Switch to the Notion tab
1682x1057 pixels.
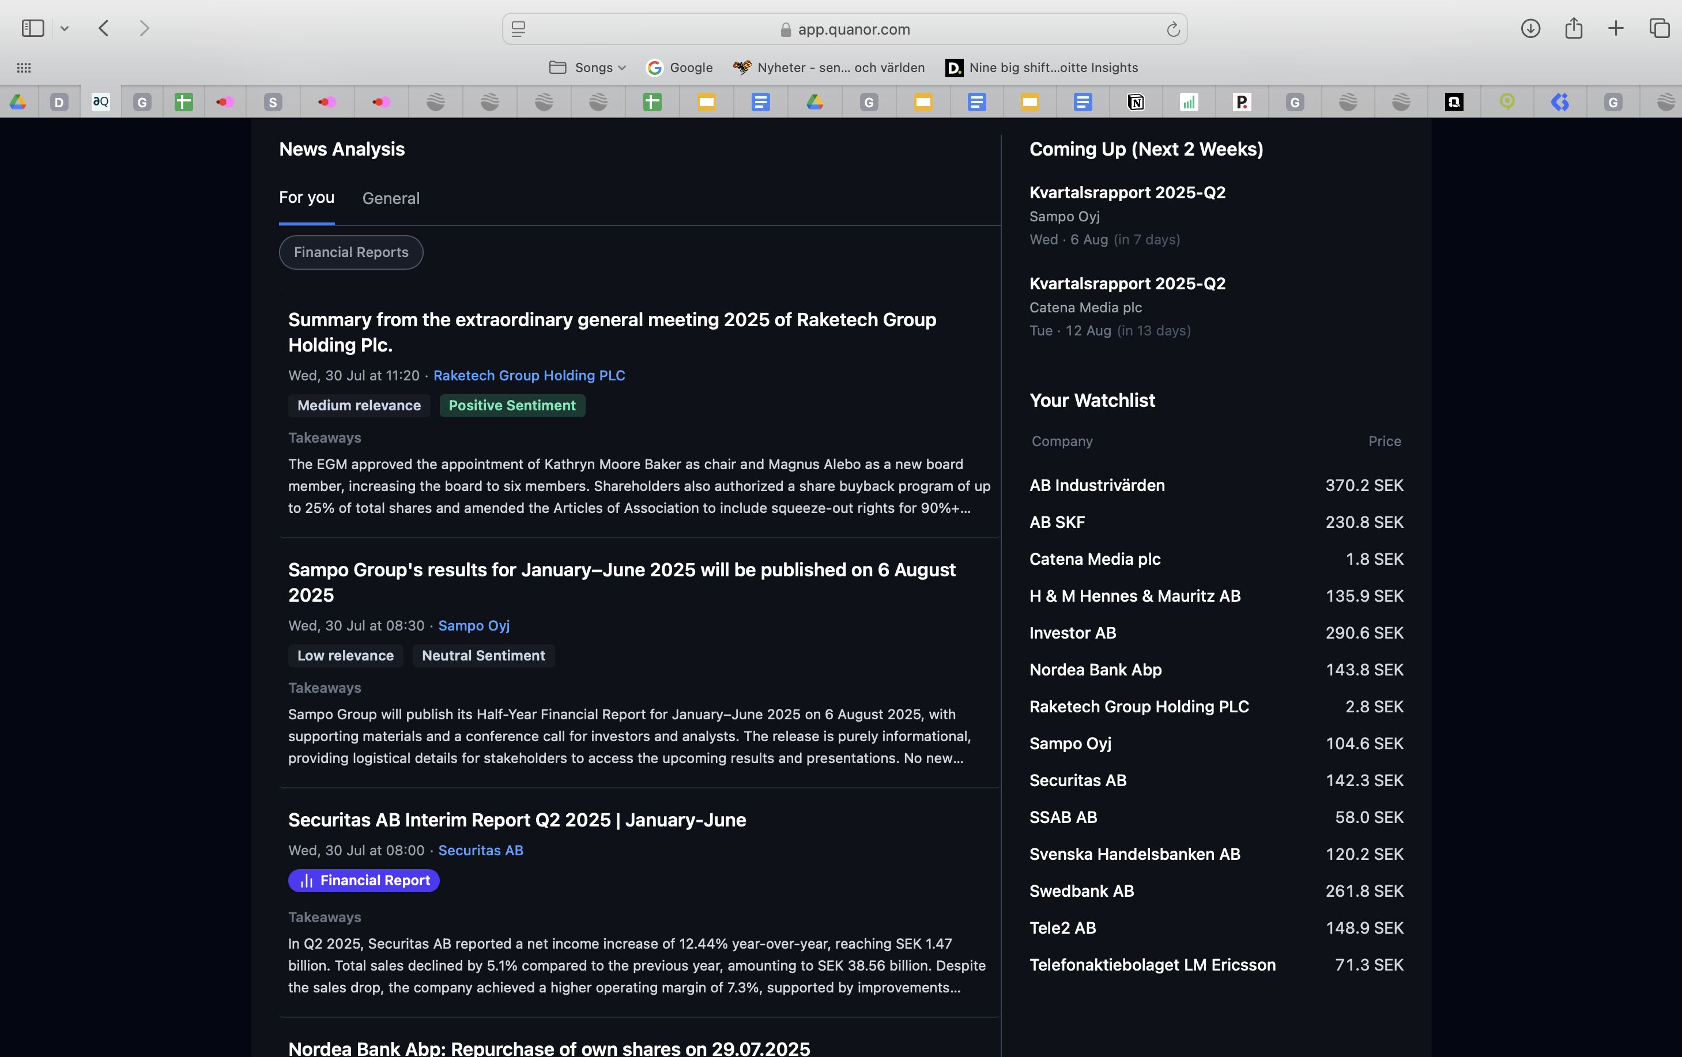click(1136, 102)
